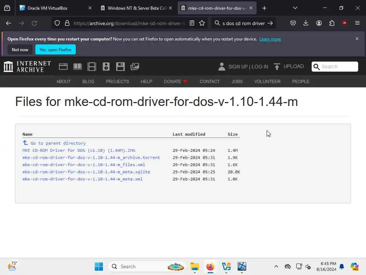366x275 pixels.
Task: Open CONTACT menu item
Action: point(209,81)
